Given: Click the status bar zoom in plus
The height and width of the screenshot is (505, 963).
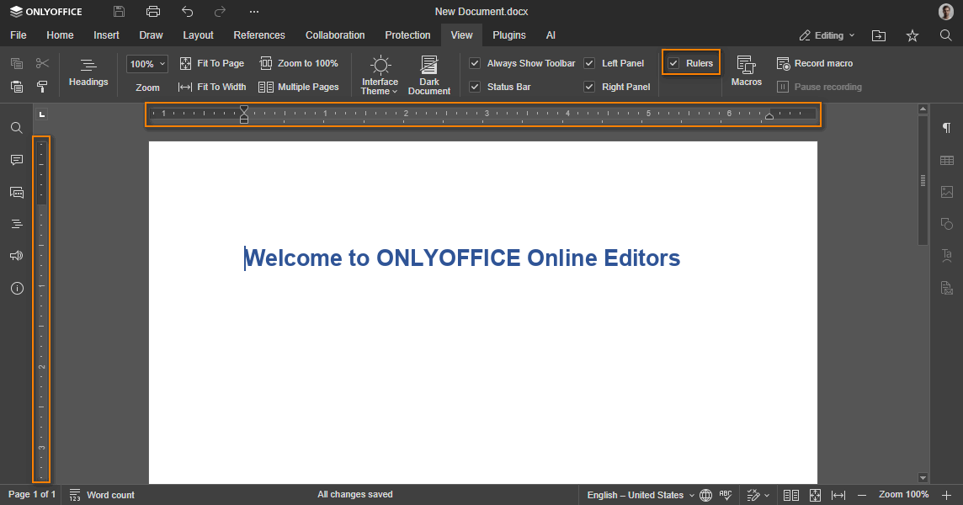Looking at the screenshot, I should point(946,495).
